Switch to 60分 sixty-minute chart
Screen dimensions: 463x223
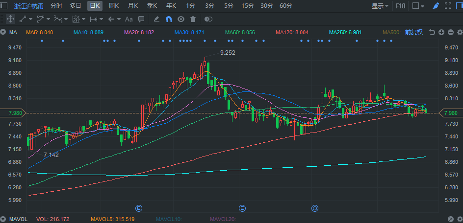[x=286, y=5]
